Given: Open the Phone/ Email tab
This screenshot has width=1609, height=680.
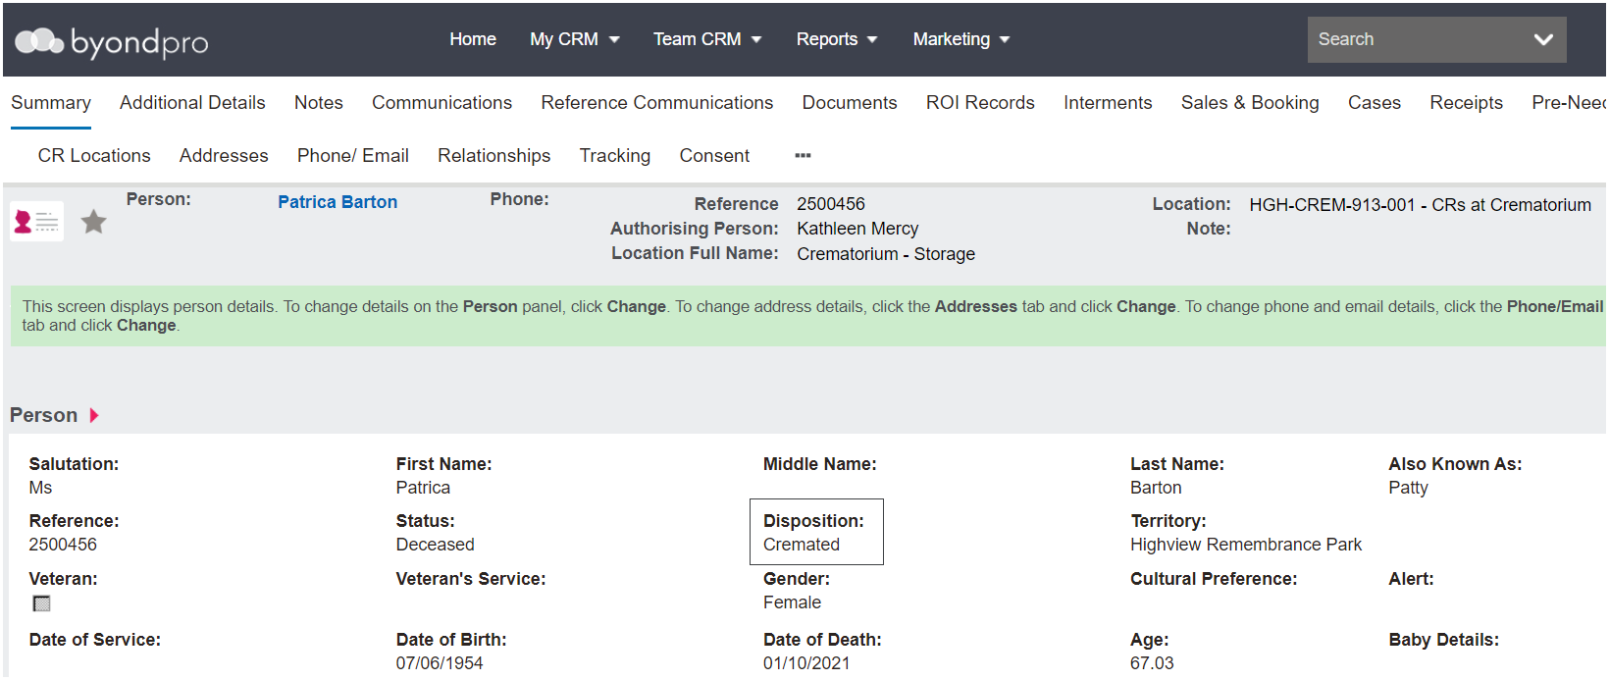Looking at the screenshot, I should click(x=353, y=156).
